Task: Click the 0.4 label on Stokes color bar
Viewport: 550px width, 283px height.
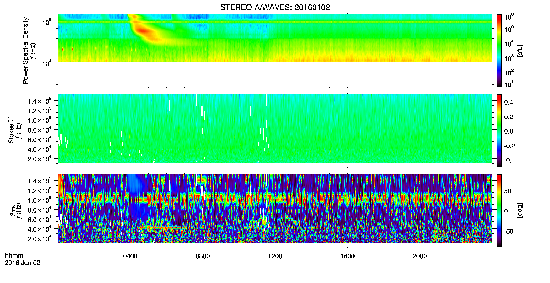Action: 509,102
